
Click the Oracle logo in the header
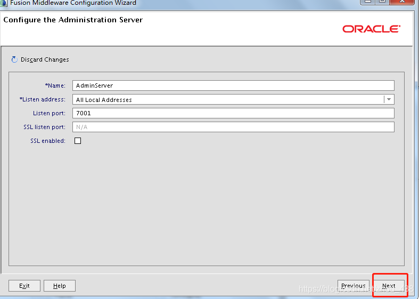click(x=372, y=29)
